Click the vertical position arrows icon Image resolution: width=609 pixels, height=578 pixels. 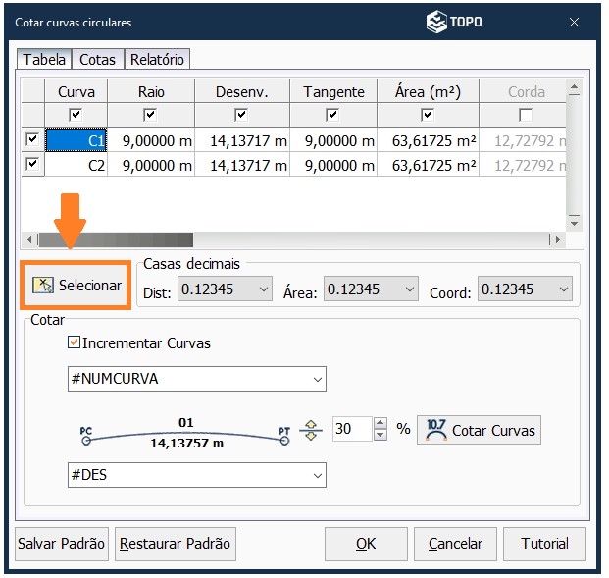click(312, 430)
